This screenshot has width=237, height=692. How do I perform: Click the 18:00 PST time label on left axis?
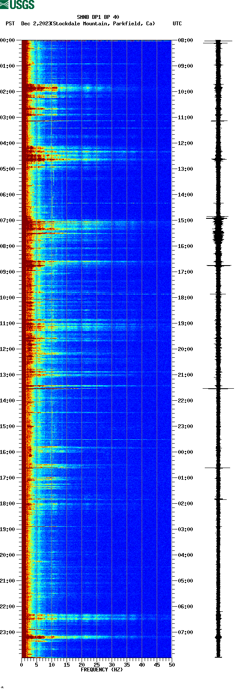8,504
